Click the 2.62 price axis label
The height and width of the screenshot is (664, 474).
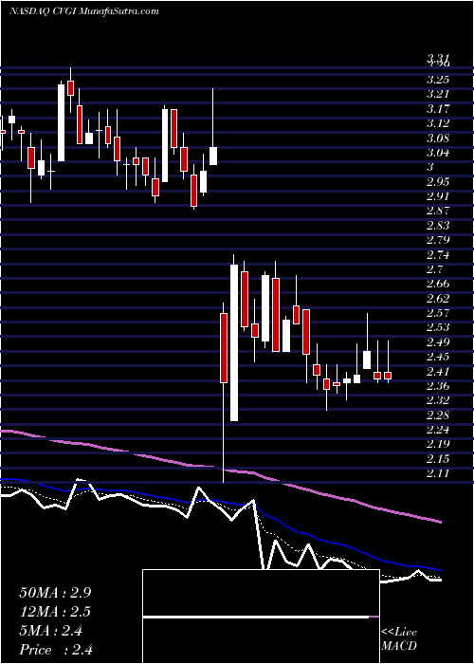(438, 299)
